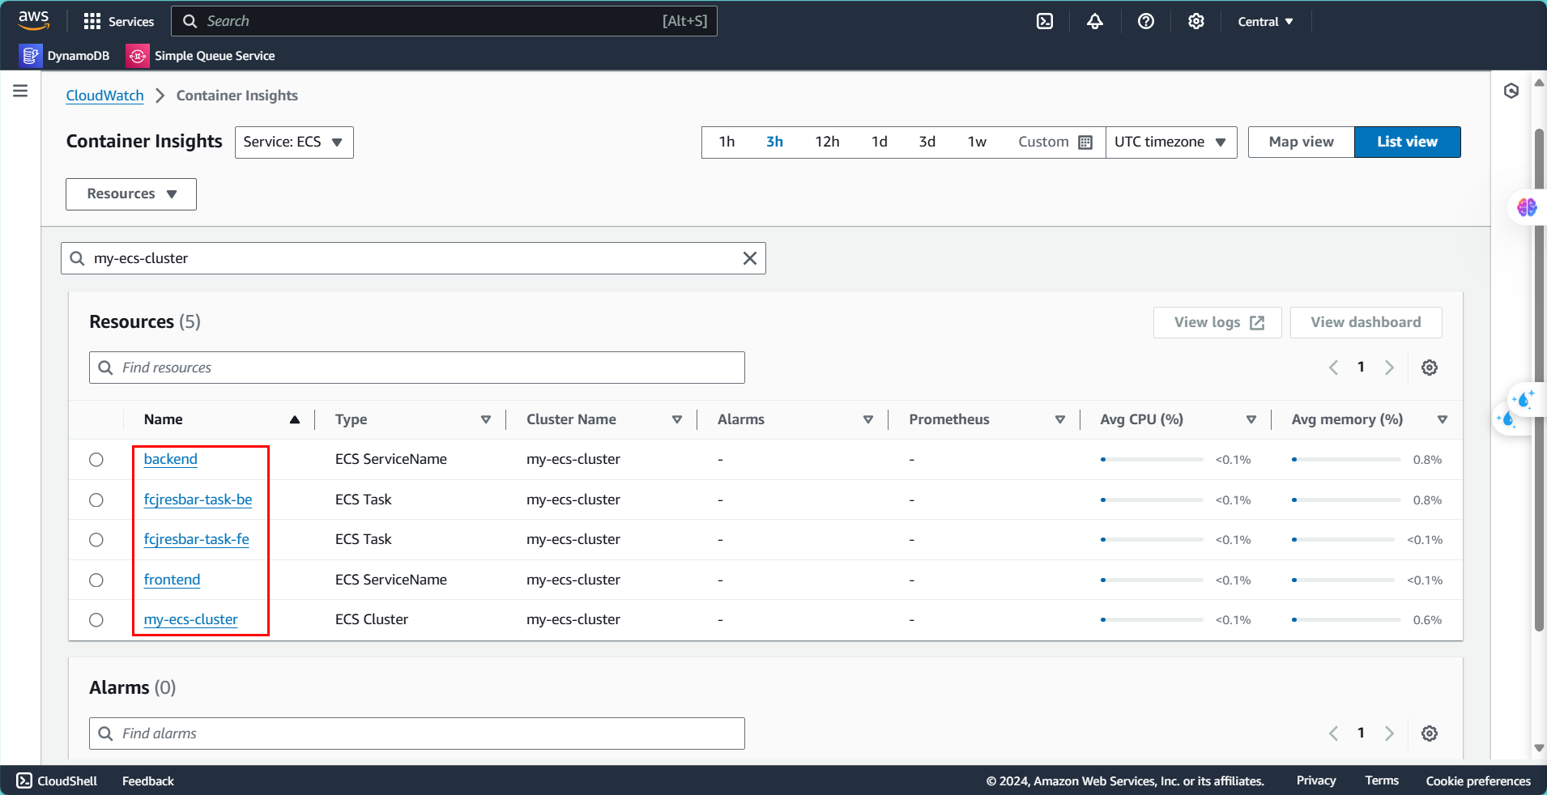Sort by the Avg memory (%) column
The width and height of the screenshot is (1547, 795).
pos(1443,419)
